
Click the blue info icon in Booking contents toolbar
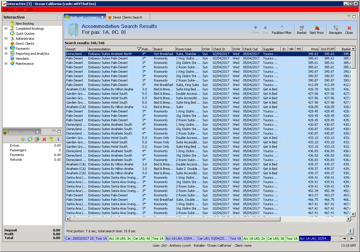tap(58, 139)
